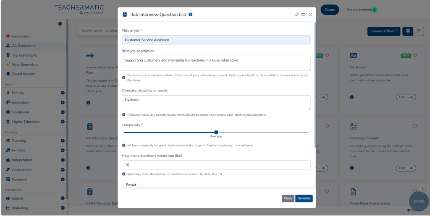Click the Generate button

click(304, 198)
